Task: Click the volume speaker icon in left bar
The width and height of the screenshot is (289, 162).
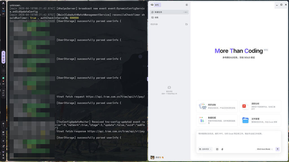Action: 3,158
